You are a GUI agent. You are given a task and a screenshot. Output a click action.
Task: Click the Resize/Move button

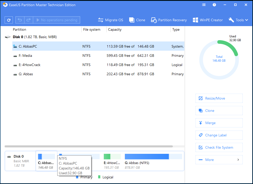click(219, 98)
